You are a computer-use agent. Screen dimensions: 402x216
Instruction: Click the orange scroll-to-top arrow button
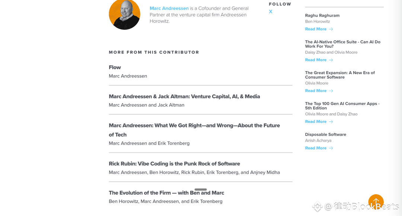click(376, 202)
